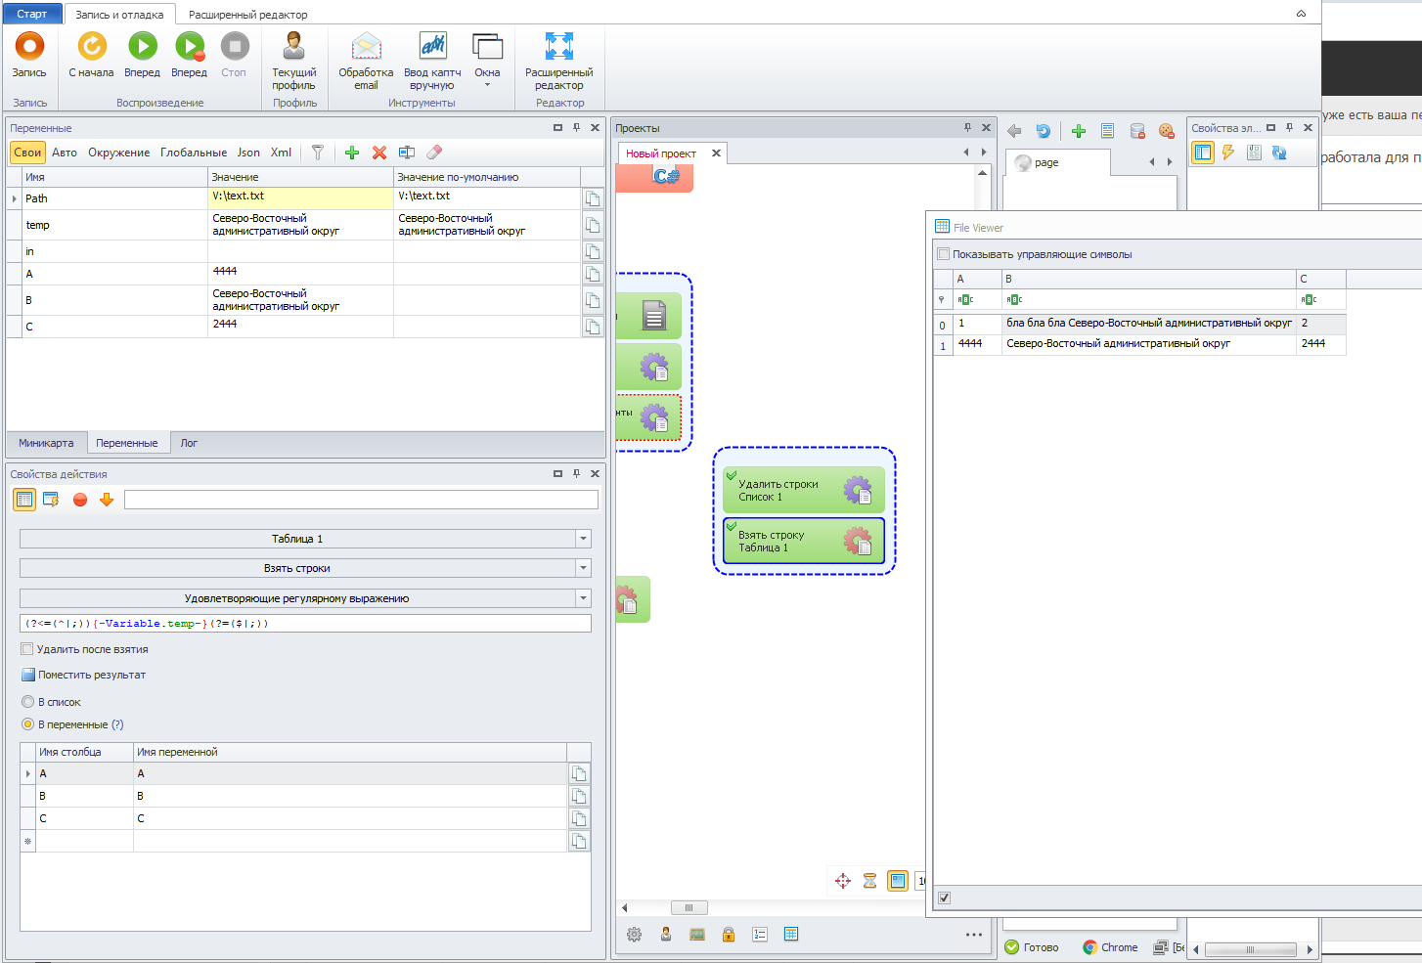This screenshot has width=1422, height=963.
Task: Click the crosshair move icon on project canvas
Action: pos(843,881)
